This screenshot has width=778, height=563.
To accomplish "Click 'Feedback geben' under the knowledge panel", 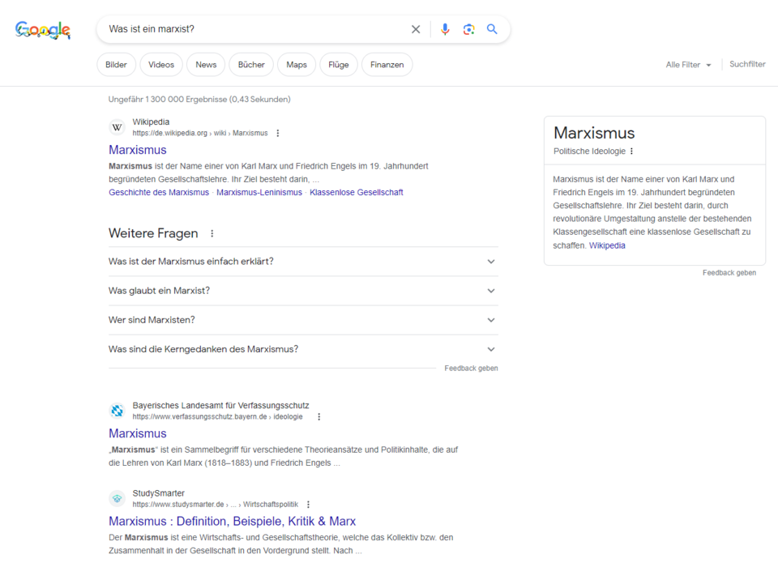I will click(x=729, y=272).
